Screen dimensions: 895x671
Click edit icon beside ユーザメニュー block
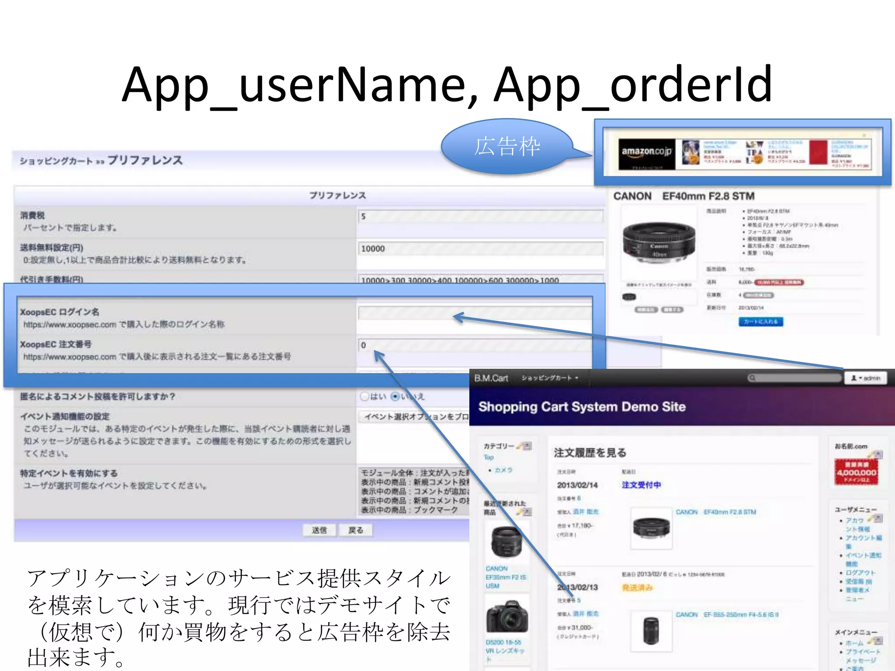(x=876, y=518)
